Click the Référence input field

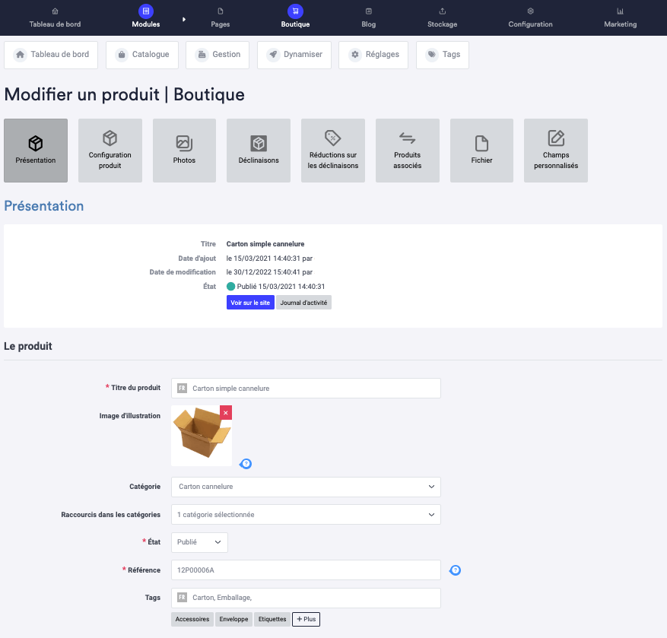[x=306, y=570]
